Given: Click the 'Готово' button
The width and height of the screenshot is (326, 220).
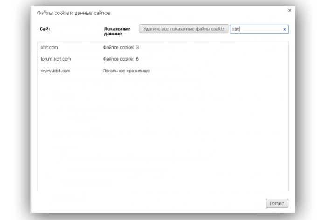Looking at the screenshot, I should tap(277, 203).
